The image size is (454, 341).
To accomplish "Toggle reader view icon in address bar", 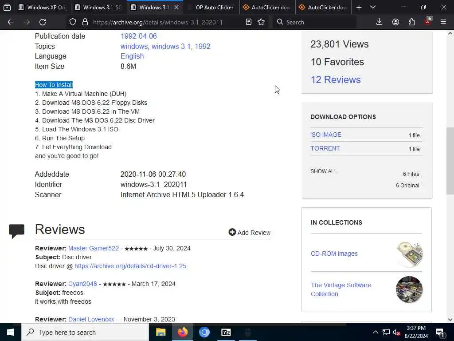I will pyautogui.click(x=248, y=22).
